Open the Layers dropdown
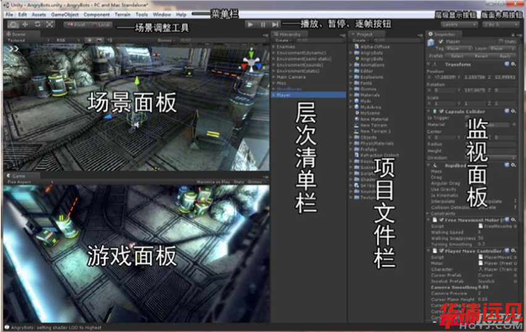This screenshot has width=526, height=332. [459, 25]
